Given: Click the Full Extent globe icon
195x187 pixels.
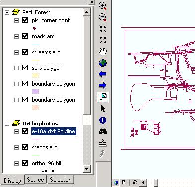Looking at the screenshot, I should [x=103, y=63].
